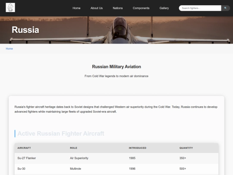This screenshot has height=175, width=233.
Task: Click the site logo icon
Action: point(10,7)
